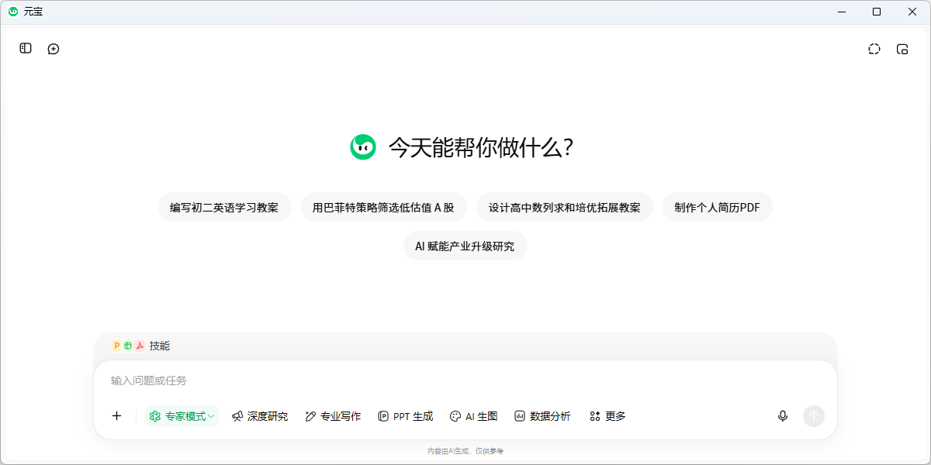Viewport: 931px width, 465px height.
Task: Click the Yuanbao mascot logo beside the greeting
Action: pyautogui.click(x=363, y=147)
